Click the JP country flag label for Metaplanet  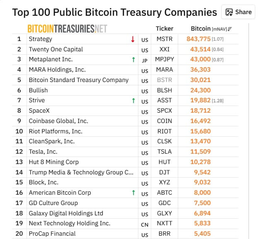click(x=145, y=60)
